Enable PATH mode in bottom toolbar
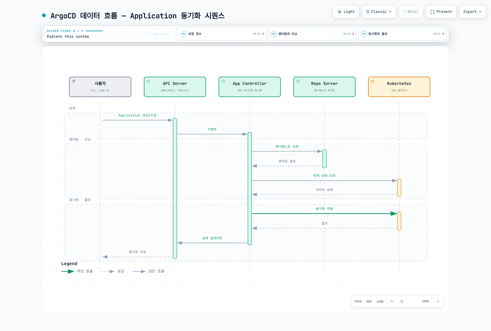The image size is (491, 331). (358, 302)
